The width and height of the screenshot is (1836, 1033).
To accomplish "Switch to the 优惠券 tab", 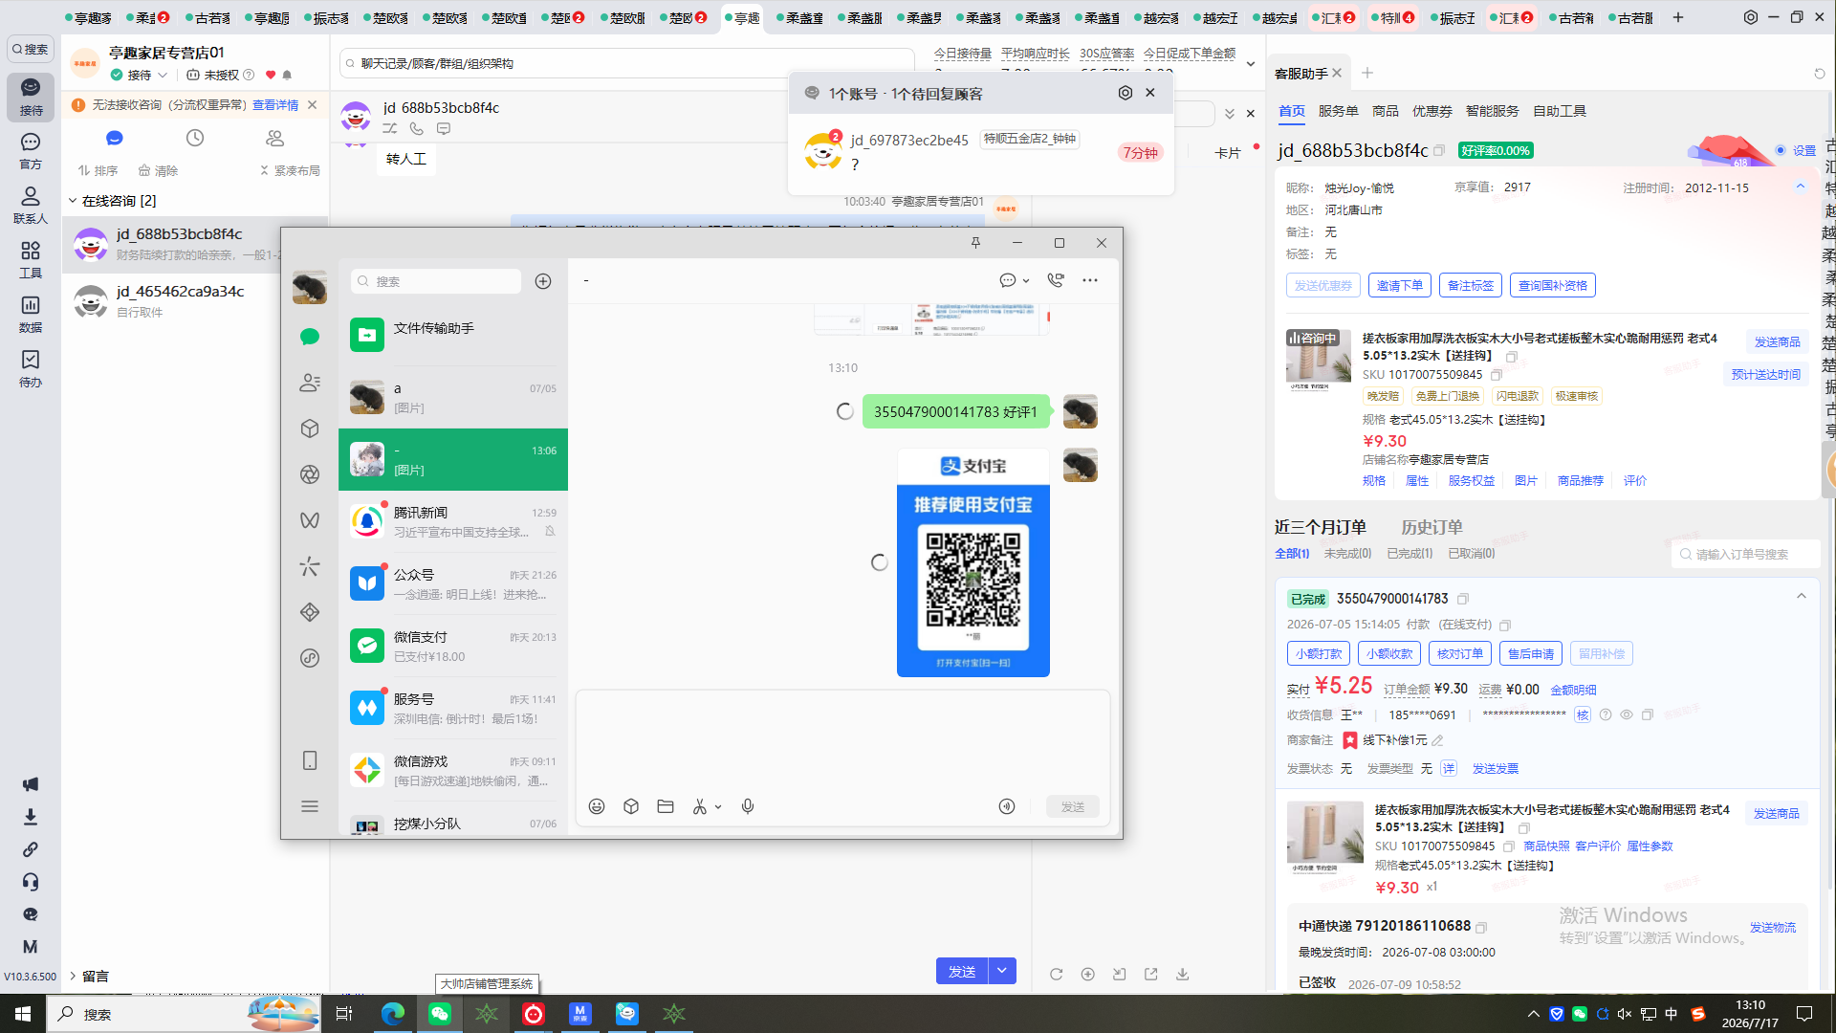I will coord(1432,112).
